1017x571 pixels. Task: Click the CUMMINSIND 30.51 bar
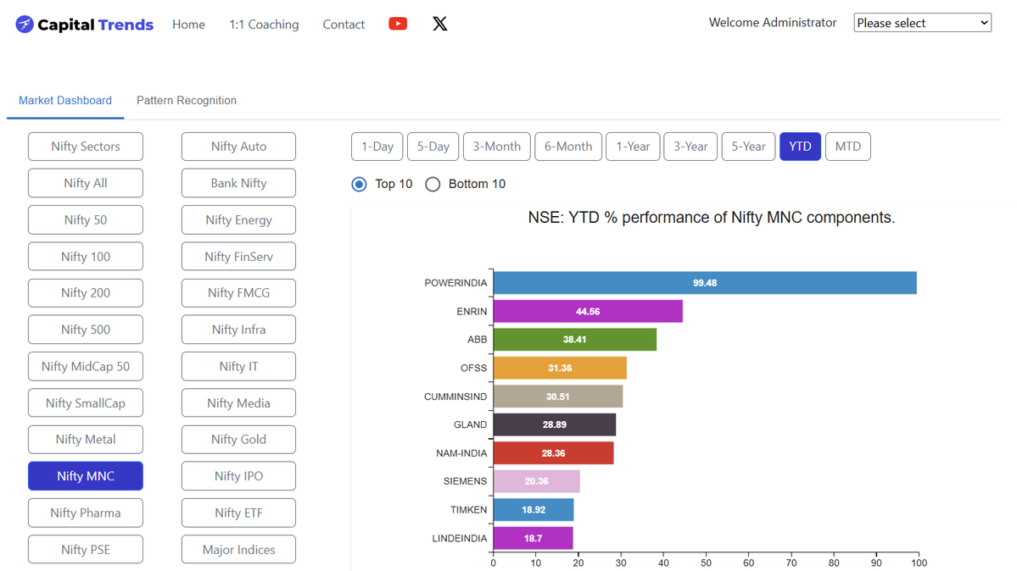[558, 396]
